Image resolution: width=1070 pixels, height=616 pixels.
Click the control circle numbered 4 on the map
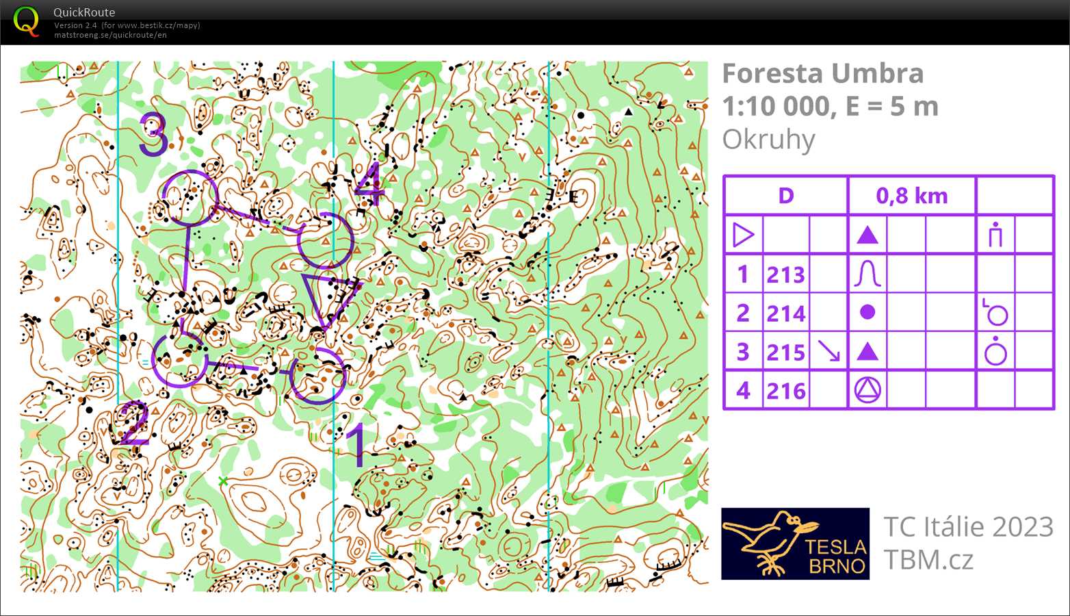[x=325, y=241]
